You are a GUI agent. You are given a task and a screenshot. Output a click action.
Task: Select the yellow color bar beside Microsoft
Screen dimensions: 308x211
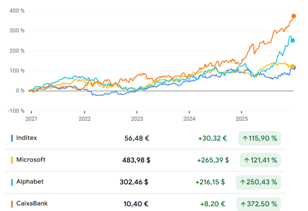point(11,160)
